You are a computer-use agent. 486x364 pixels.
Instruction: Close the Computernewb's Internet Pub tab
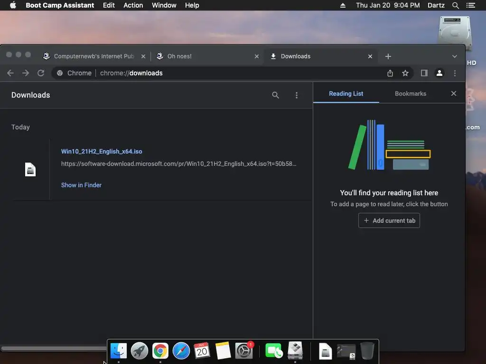click(x=143, y=56)
